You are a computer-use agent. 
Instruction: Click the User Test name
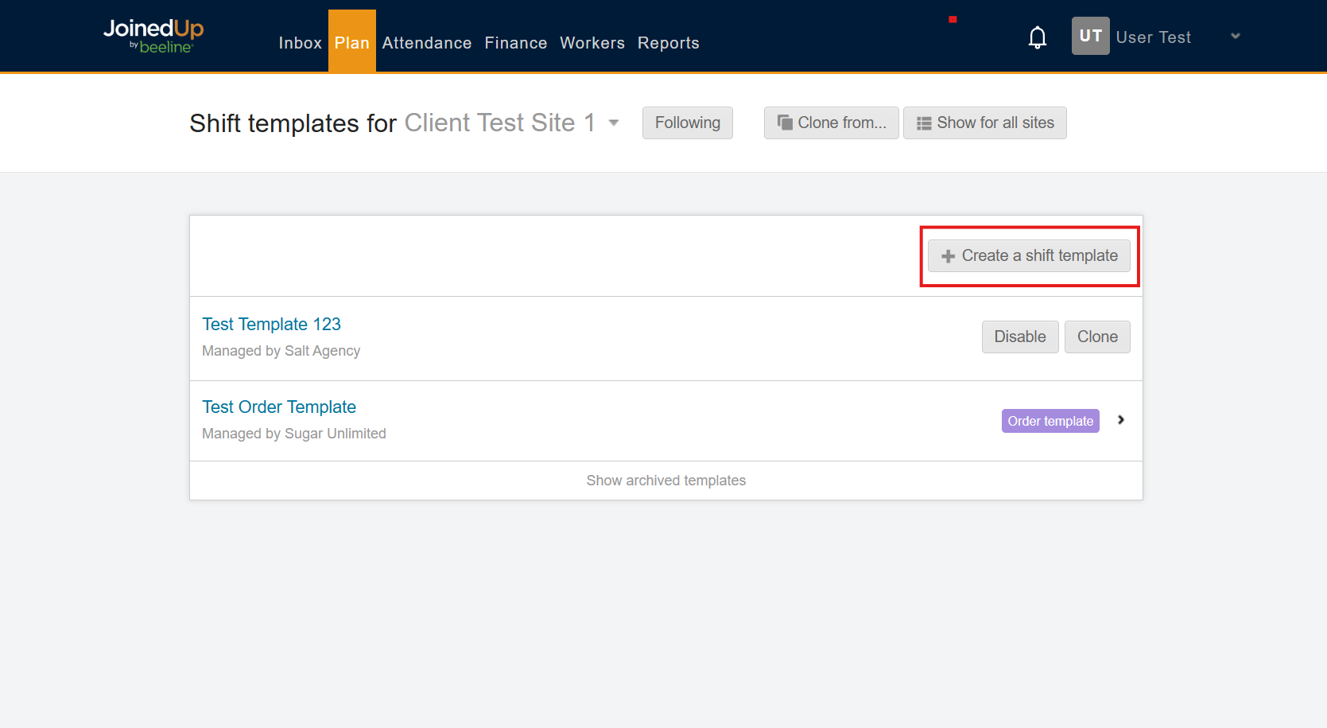[x=1153, y=37]
